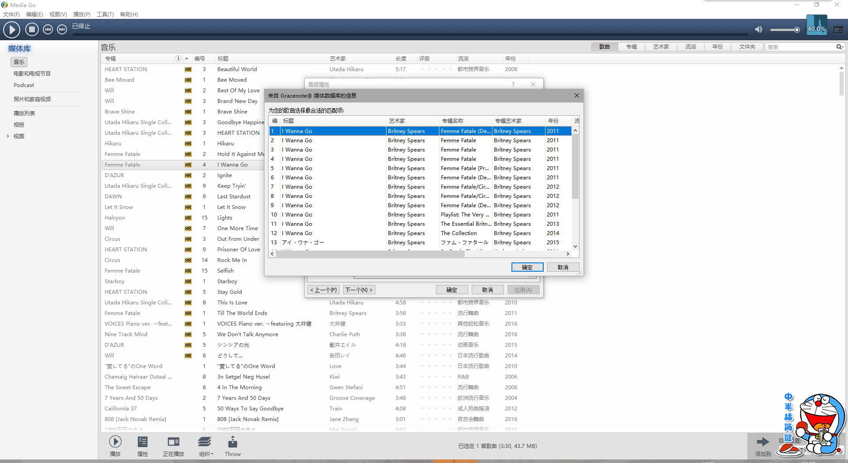The height and width of the screenshot is (463, 848).
Task: Select 相册 in the sidebar
Action: click(x=19, y=125)
